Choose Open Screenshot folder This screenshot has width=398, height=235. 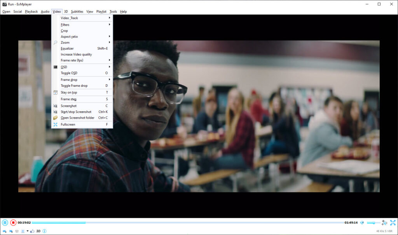coord(82,117)
